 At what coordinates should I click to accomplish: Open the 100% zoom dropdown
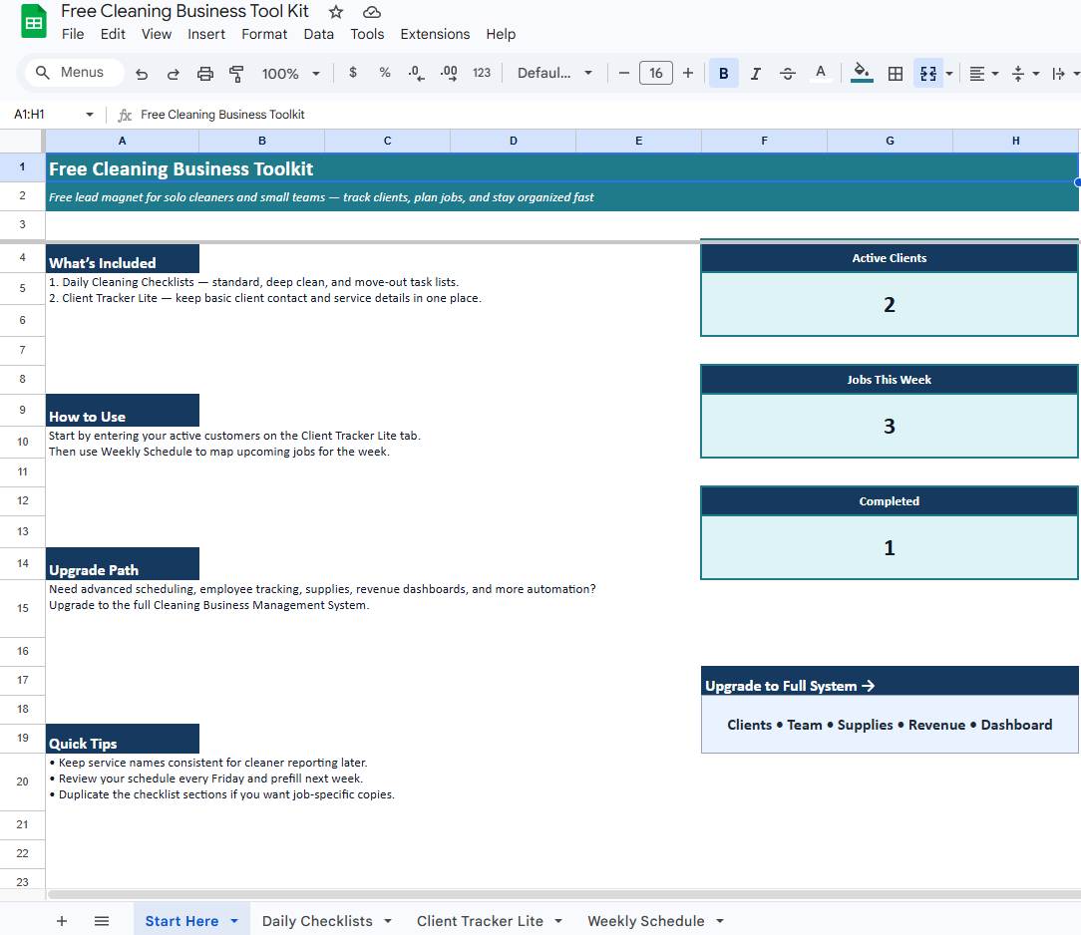[x=290, y=74]
